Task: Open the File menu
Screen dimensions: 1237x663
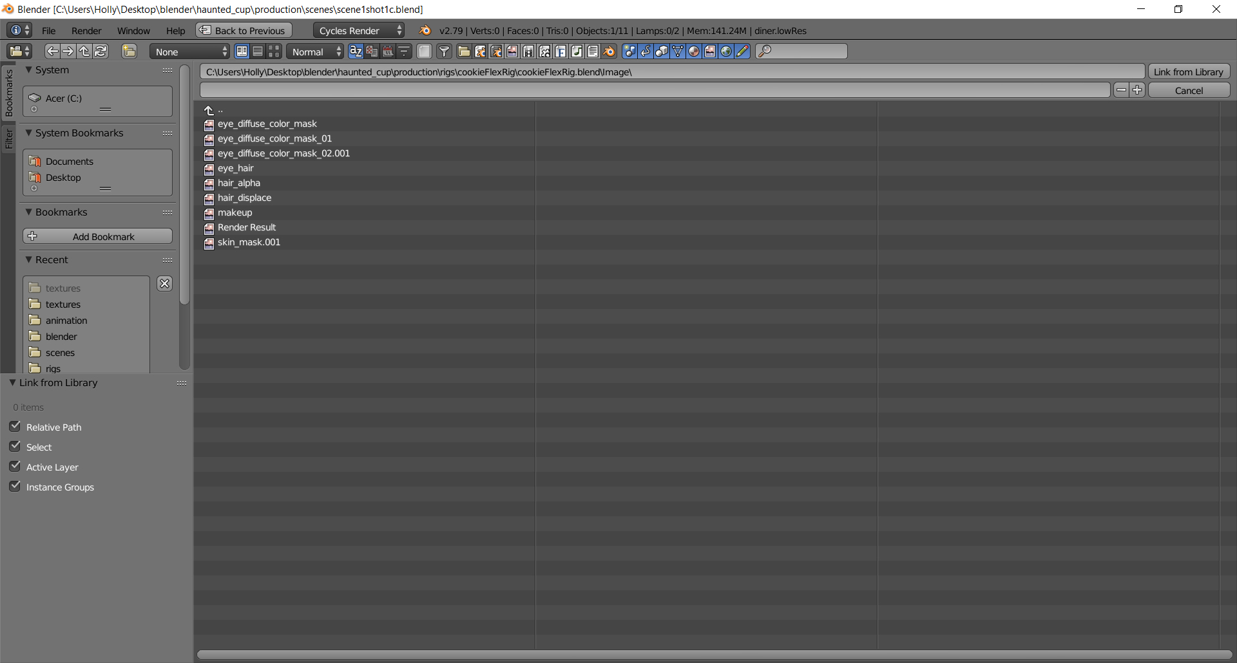Action: pos(48,30)
